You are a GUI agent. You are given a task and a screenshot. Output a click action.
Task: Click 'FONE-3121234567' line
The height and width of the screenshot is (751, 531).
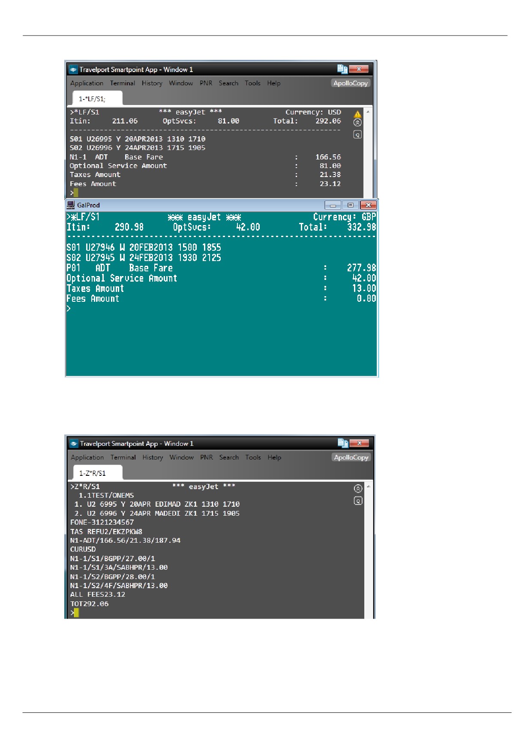click(x=102, y=523)
